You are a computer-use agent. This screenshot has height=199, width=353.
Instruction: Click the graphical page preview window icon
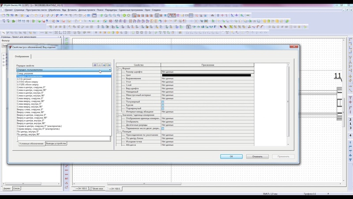pyautogui.click(x=94, y=15)
